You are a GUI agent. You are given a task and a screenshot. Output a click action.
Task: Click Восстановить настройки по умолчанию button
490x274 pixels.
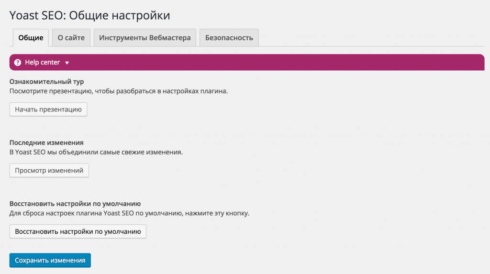click(x=78, y=231)
